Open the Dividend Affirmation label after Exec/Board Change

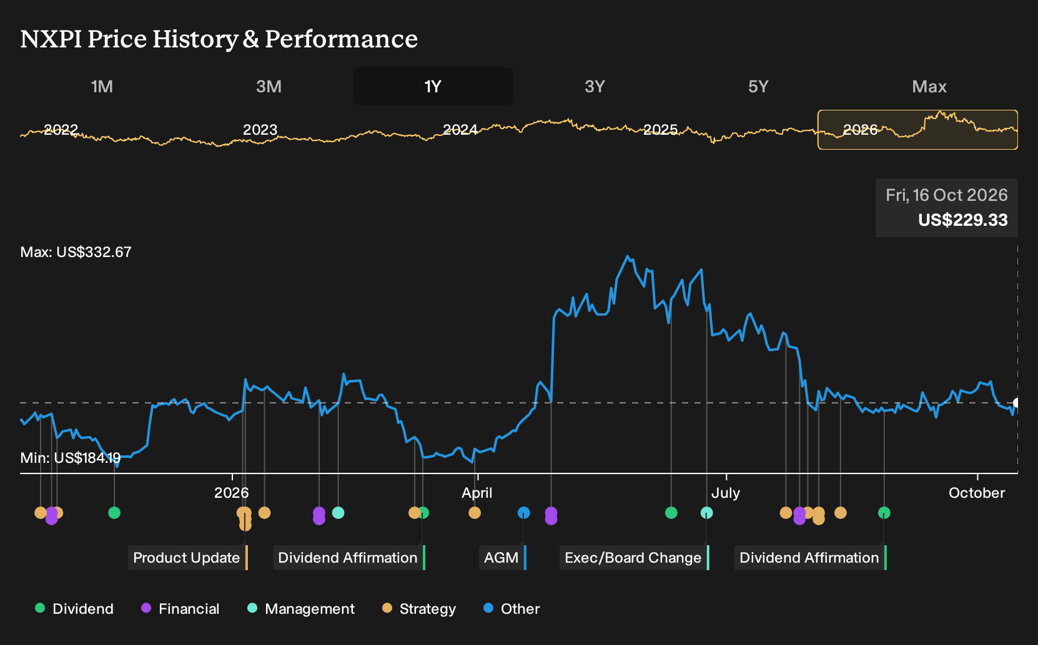click(x=810, y=558)
